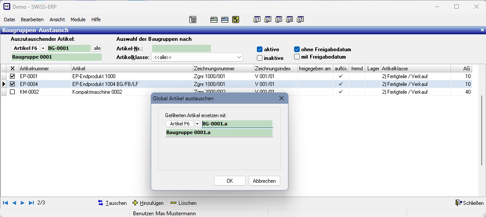Click the Abbrechen button

(264, 181)
